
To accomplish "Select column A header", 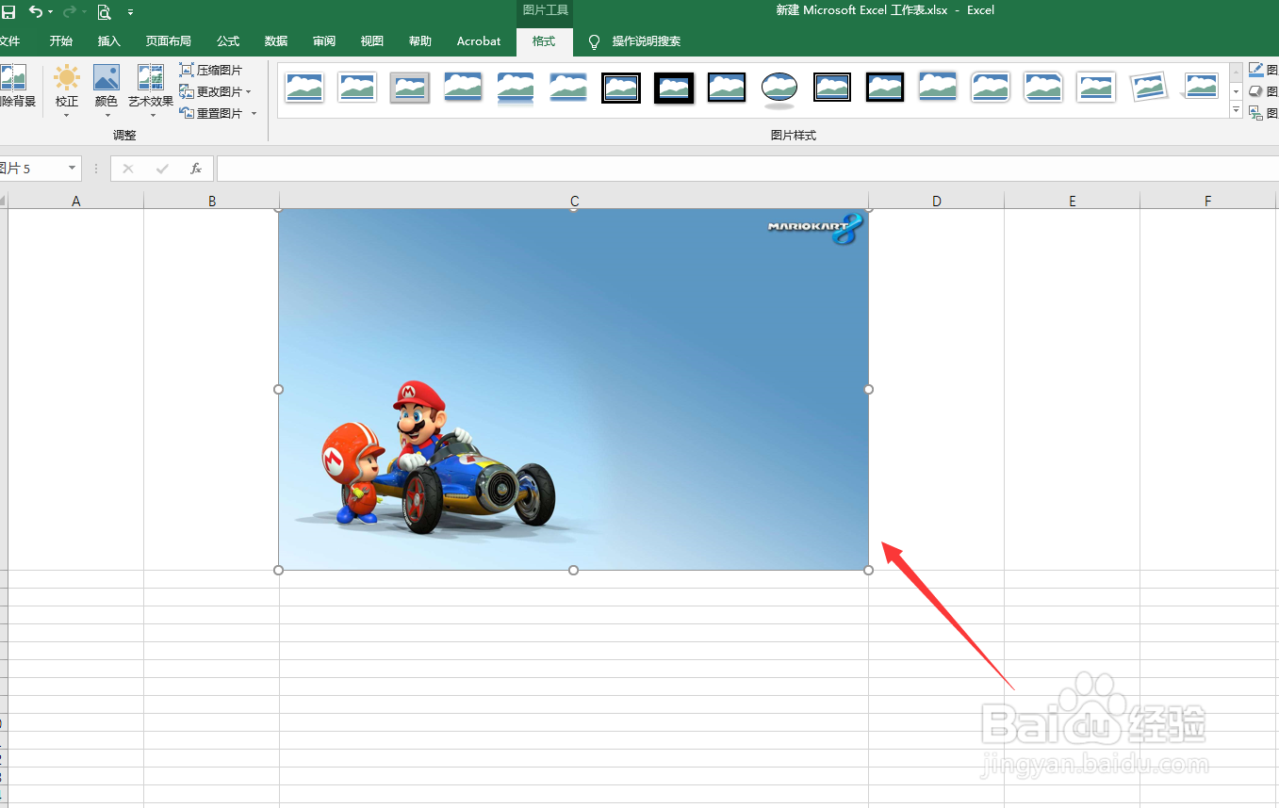I will tap(76, 201).
